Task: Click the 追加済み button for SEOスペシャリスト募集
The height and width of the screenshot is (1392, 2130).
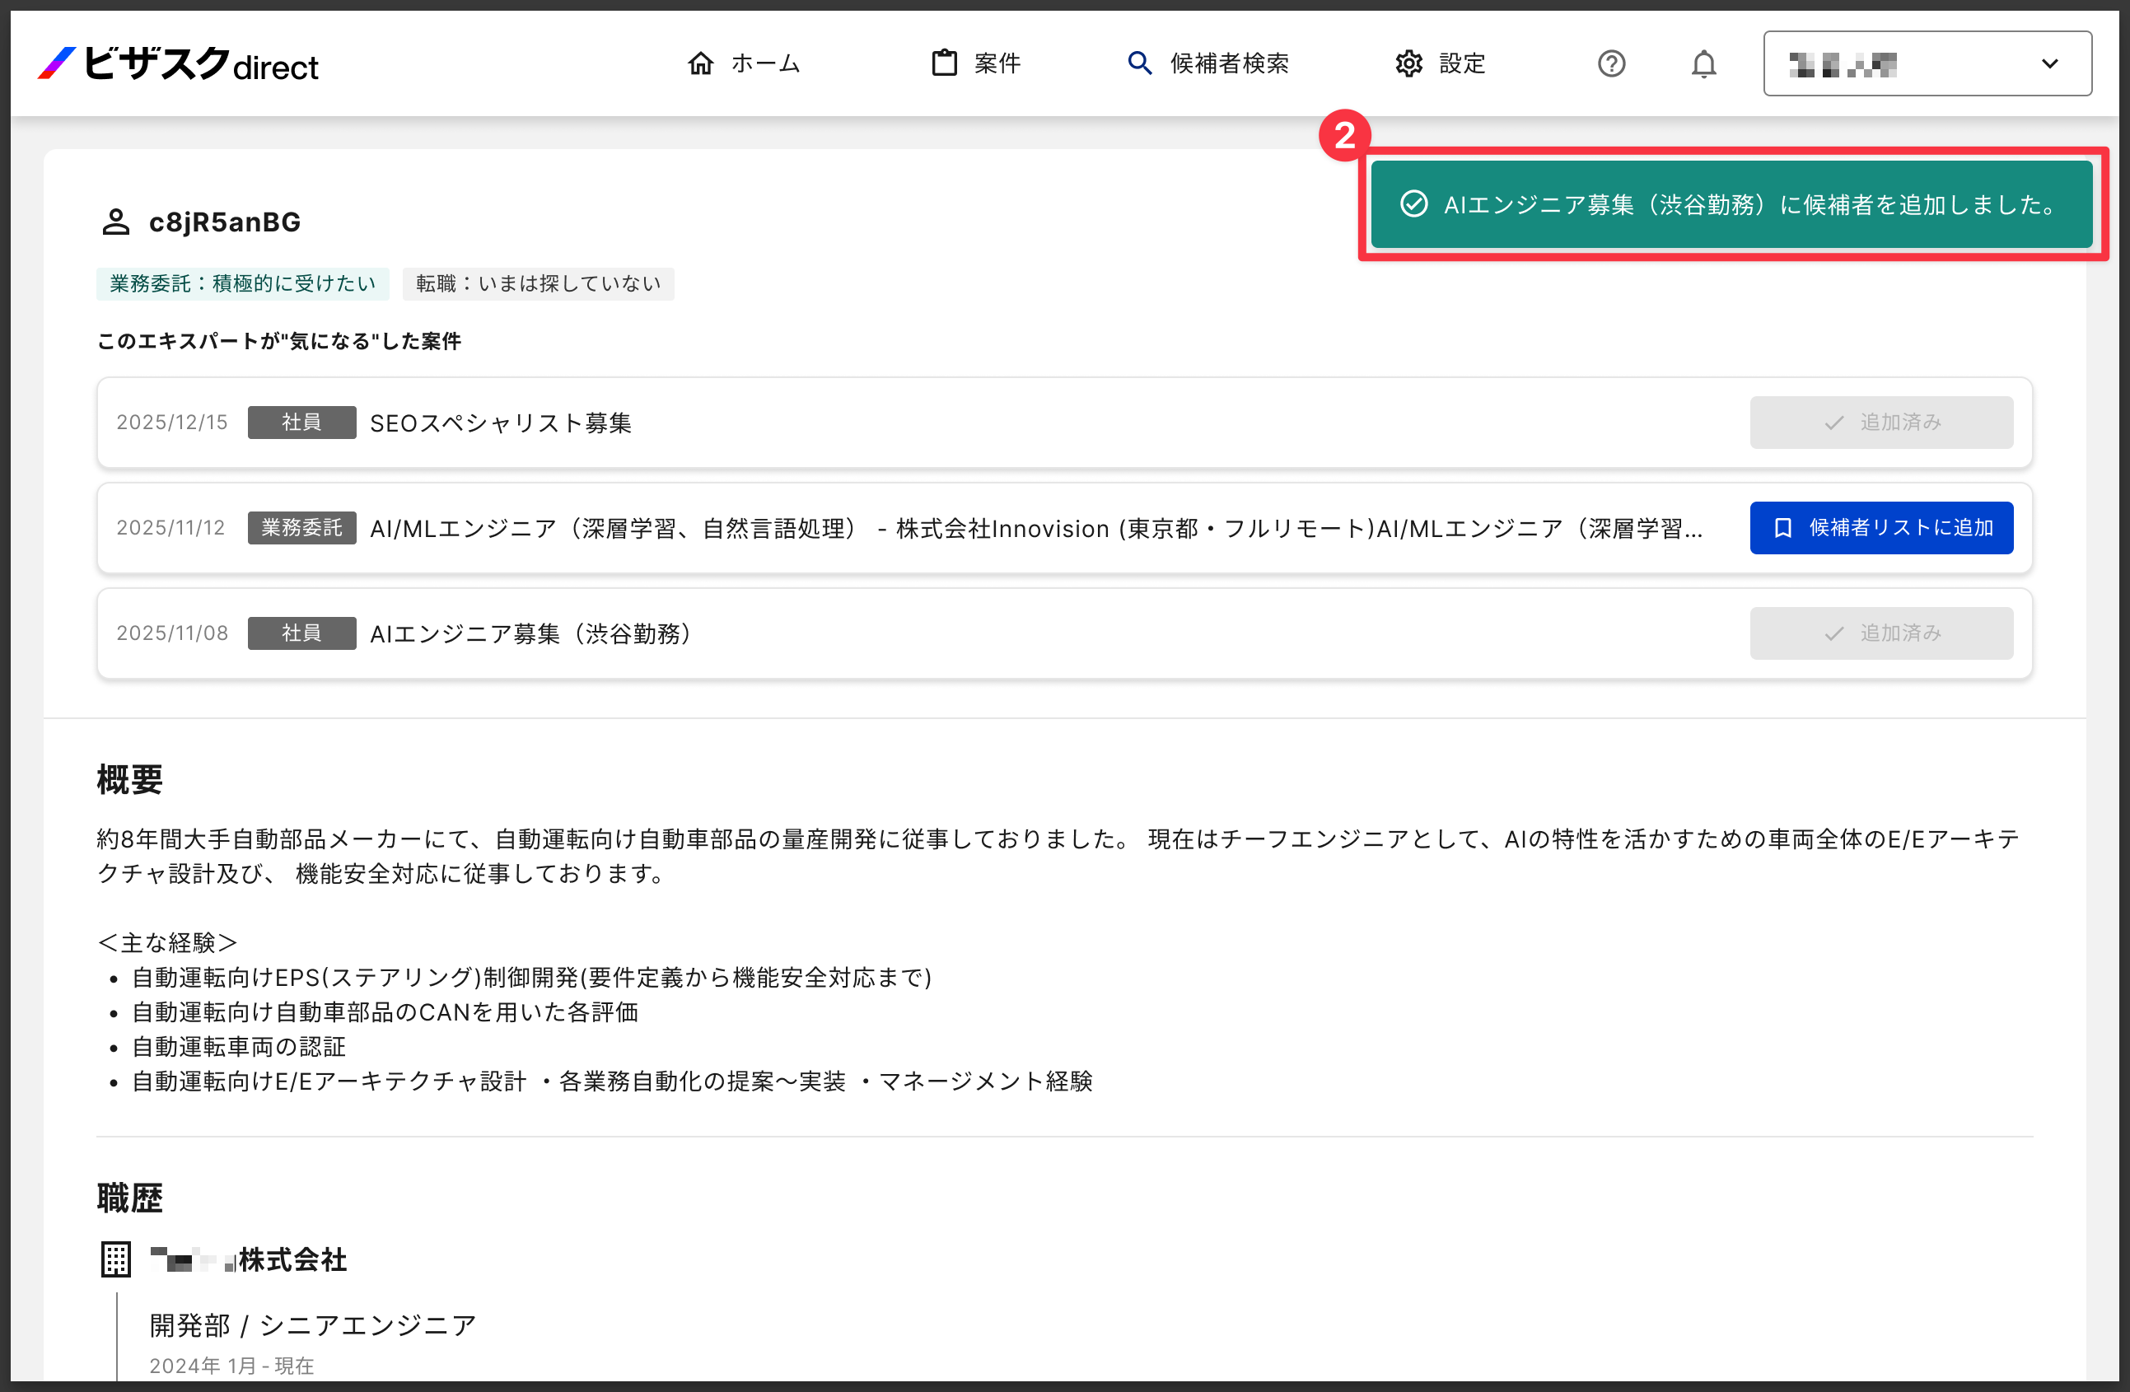Action: (x=1881, y=423)
